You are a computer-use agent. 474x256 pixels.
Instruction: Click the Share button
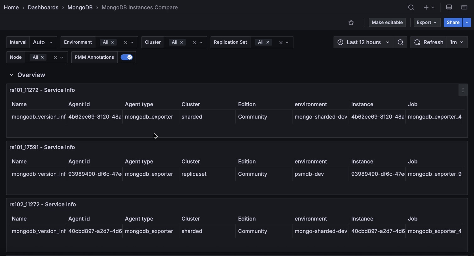(453, 23)
